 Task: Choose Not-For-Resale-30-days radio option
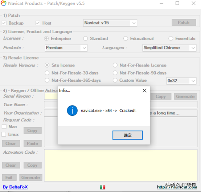click(x=47, y=73)
